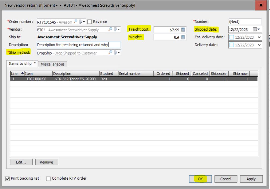Expand Vendor options dropdown arrow
The image size is (270, 189).
click(x=117, y=30)
